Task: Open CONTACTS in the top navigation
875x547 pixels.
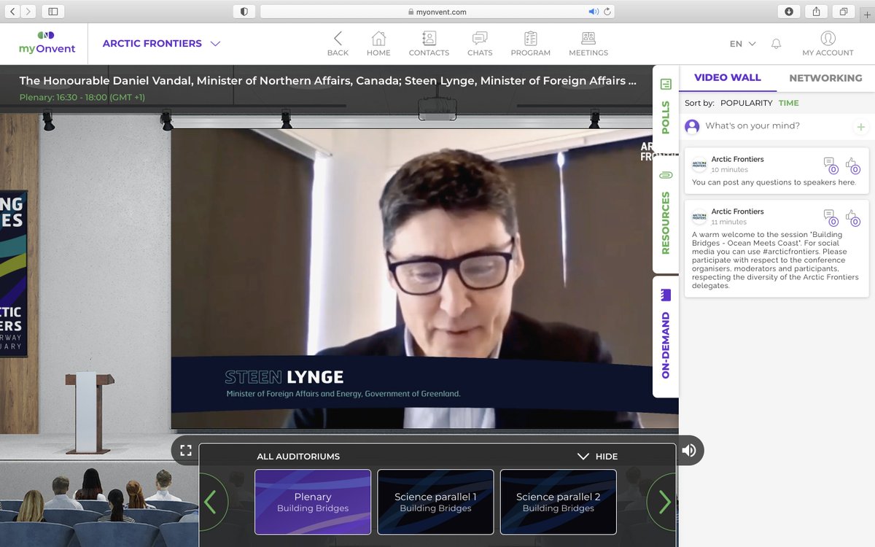Action: point(429,44)
